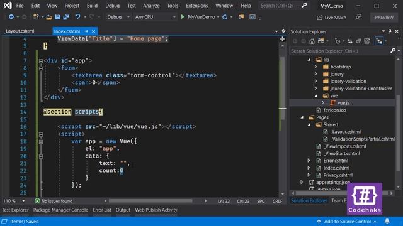Open the File menu
The height and width of the screenshot is (226, 403).
pos(20,6)
